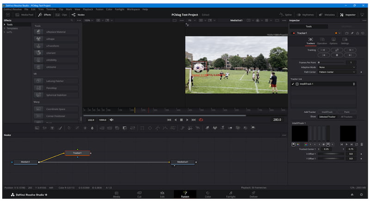
Task: Open the Fit zoom dropdown on right viewer
Action: pyautogui.click(x=191, y=20)
